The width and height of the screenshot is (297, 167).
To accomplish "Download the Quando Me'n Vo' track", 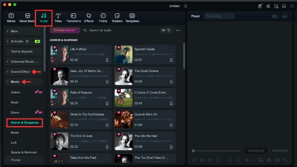I will pyautogui.click(x=171, y=125).
